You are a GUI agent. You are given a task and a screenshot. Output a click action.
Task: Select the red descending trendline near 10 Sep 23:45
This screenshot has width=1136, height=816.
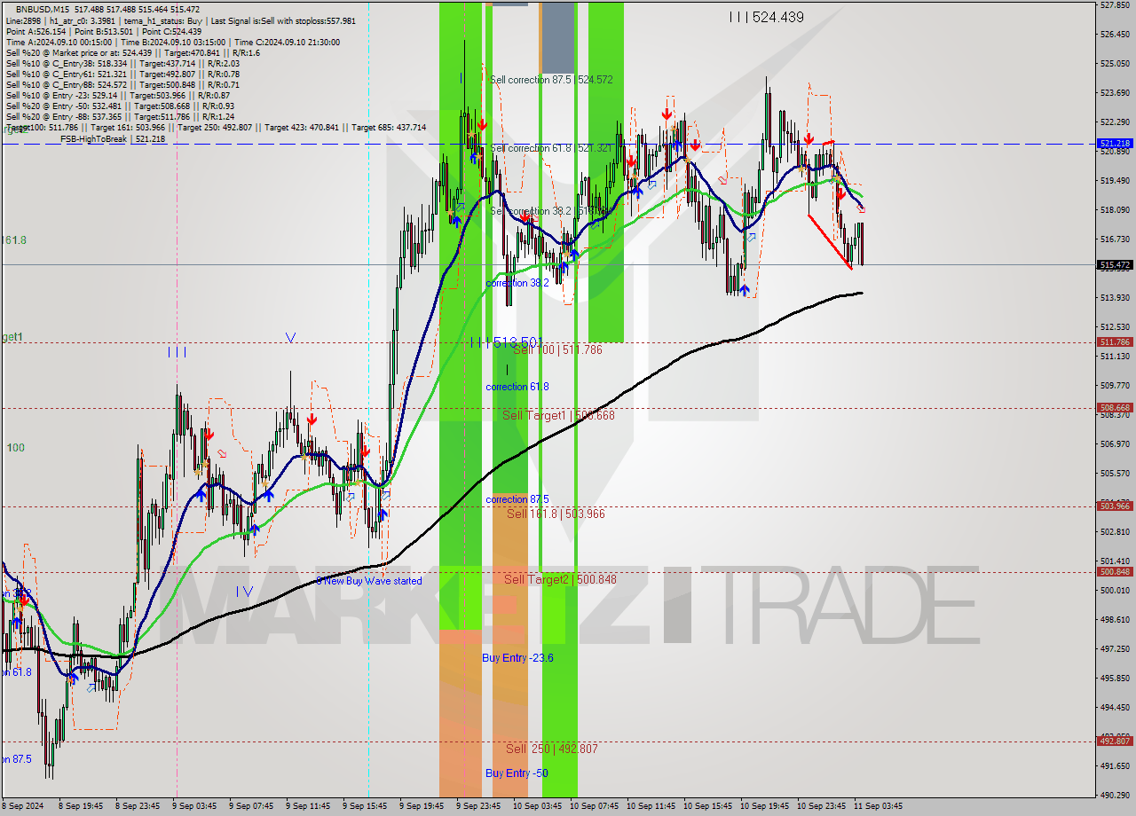(x=830, y=240)
